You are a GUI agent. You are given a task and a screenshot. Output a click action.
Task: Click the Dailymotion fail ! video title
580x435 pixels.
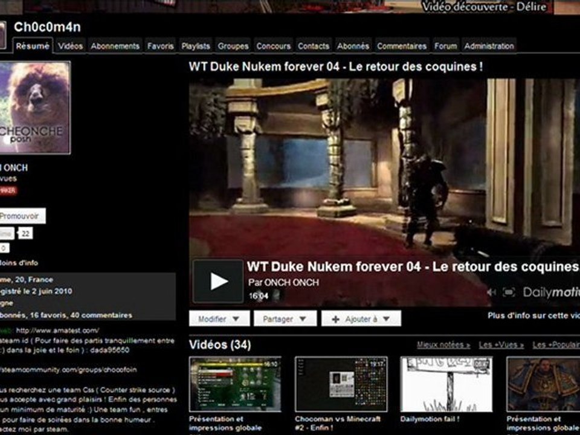(430, 419)
